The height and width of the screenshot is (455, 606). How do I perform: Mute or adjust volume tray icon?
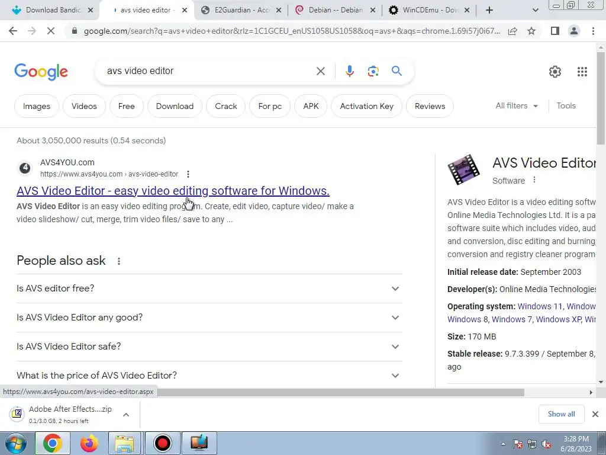(546, 444)
